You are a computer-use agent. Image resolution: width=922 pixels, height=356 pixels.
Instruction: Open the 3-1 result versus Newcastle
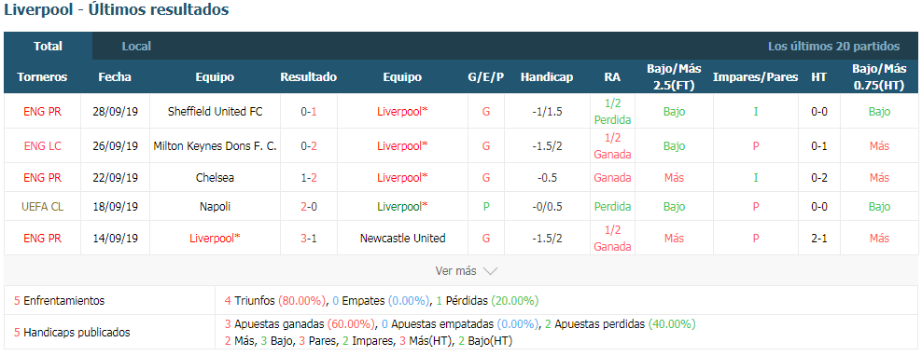point(309,239)
